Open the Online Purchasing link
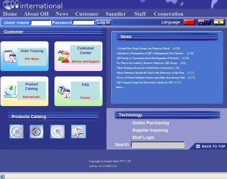 pyautogui.click(x=150, y=123)
